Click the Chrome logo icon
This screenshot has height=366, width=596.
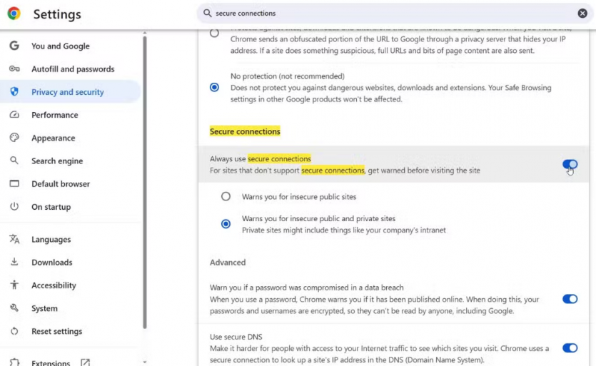pyautogui.click(x=14, y=14)
